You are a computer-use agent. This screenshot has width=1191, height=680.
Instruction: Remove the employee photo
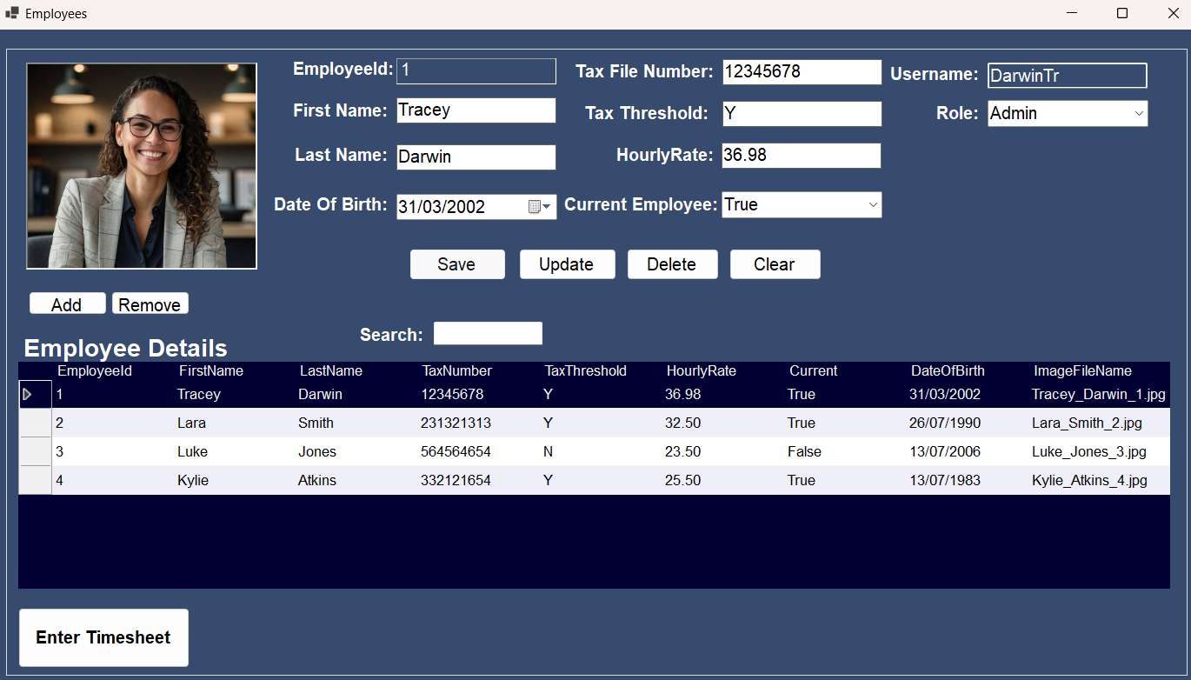150,304
